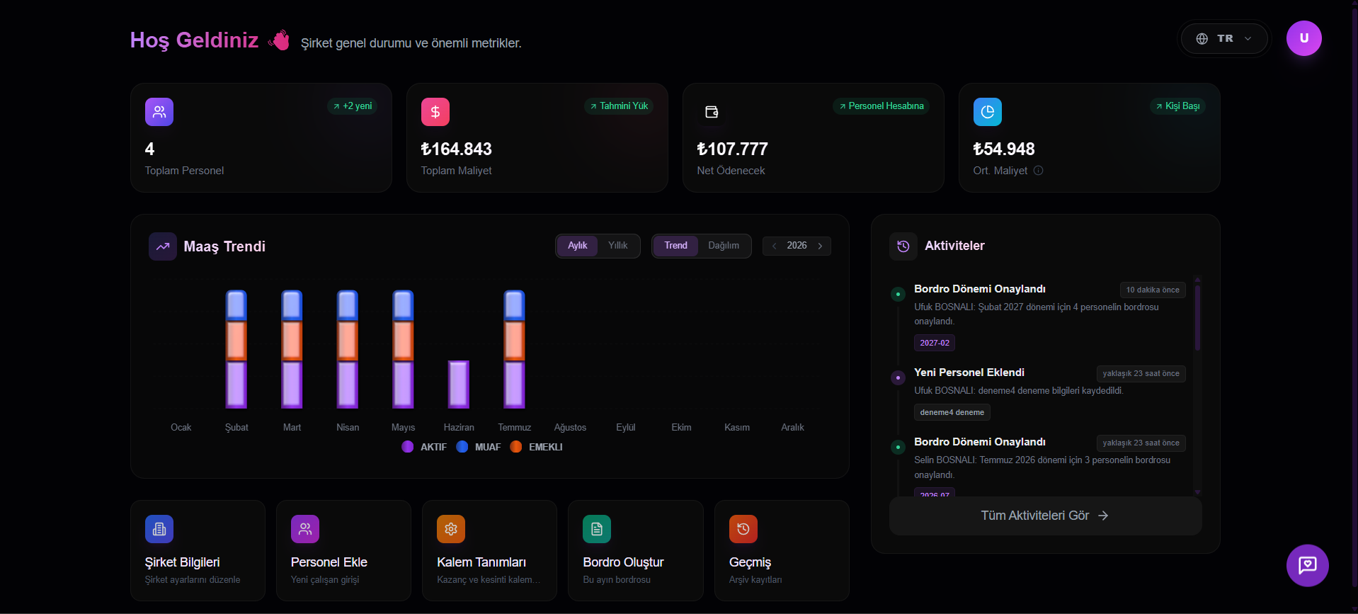This screenshot has height=614, width=1358.
Task: Click the Toplam Maliyet dollar icon
Action: [x=435, y=112]
